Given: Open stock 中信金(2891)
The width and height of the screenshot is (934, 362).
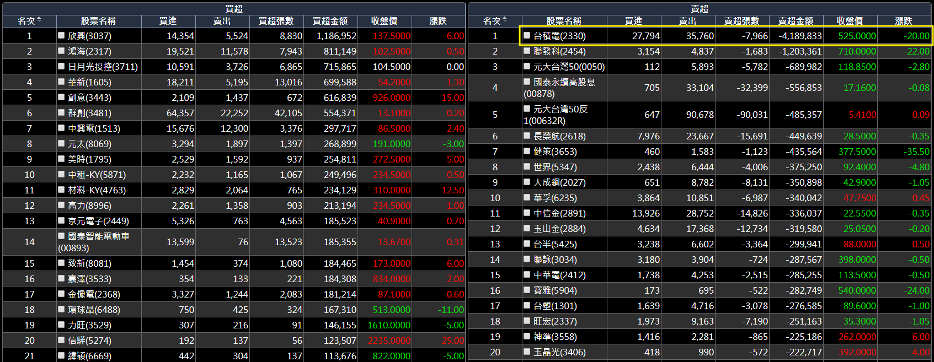Looking at the screenshot, I should (559, 213).
